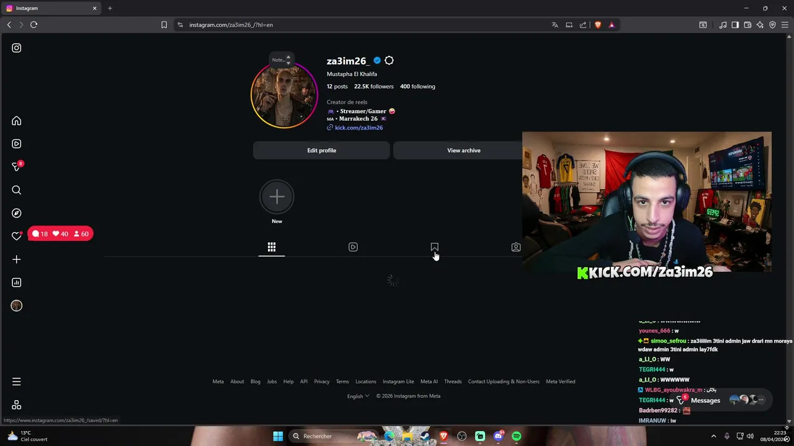The height and width of the screenshot is (446, 794).
Task: Create a new post with plus icon
Action: [x=17, y=260]
